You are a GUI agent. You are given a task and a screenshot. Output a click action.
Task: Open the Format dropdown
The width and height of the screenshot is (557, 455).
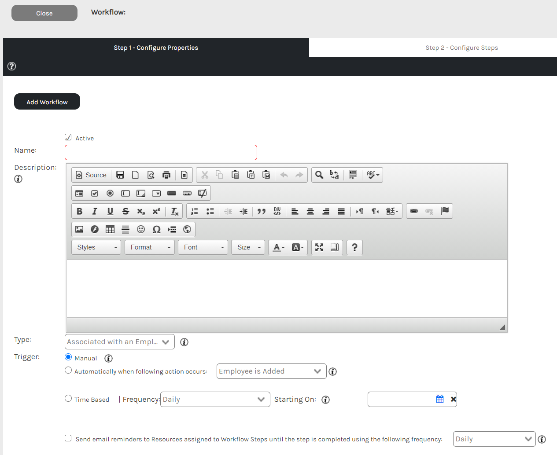click(150, 247)
